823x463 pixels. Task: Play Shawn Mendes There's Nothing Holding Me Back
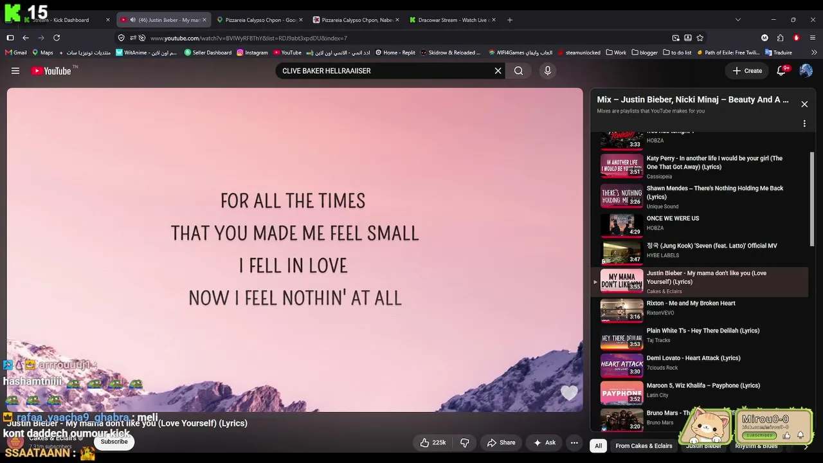click(704, 197)
